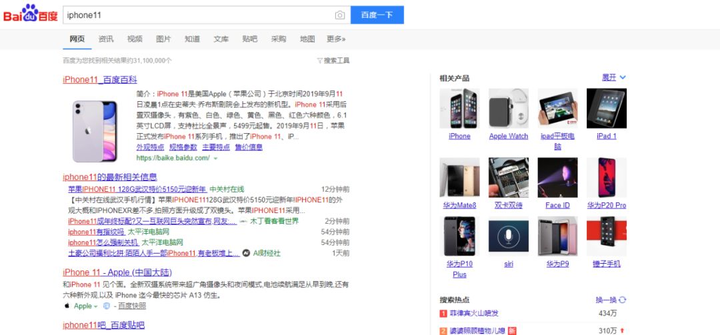Click the 华为P9 product thumbnail

557,236
